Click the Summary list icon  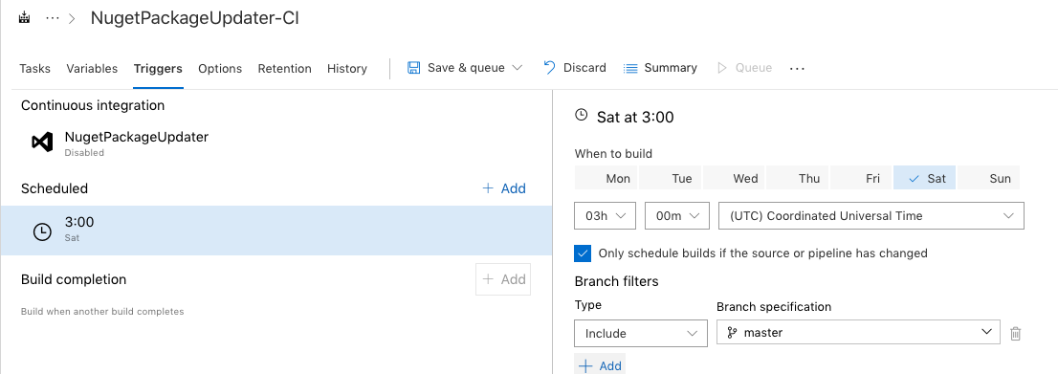[x=630, y=68]
